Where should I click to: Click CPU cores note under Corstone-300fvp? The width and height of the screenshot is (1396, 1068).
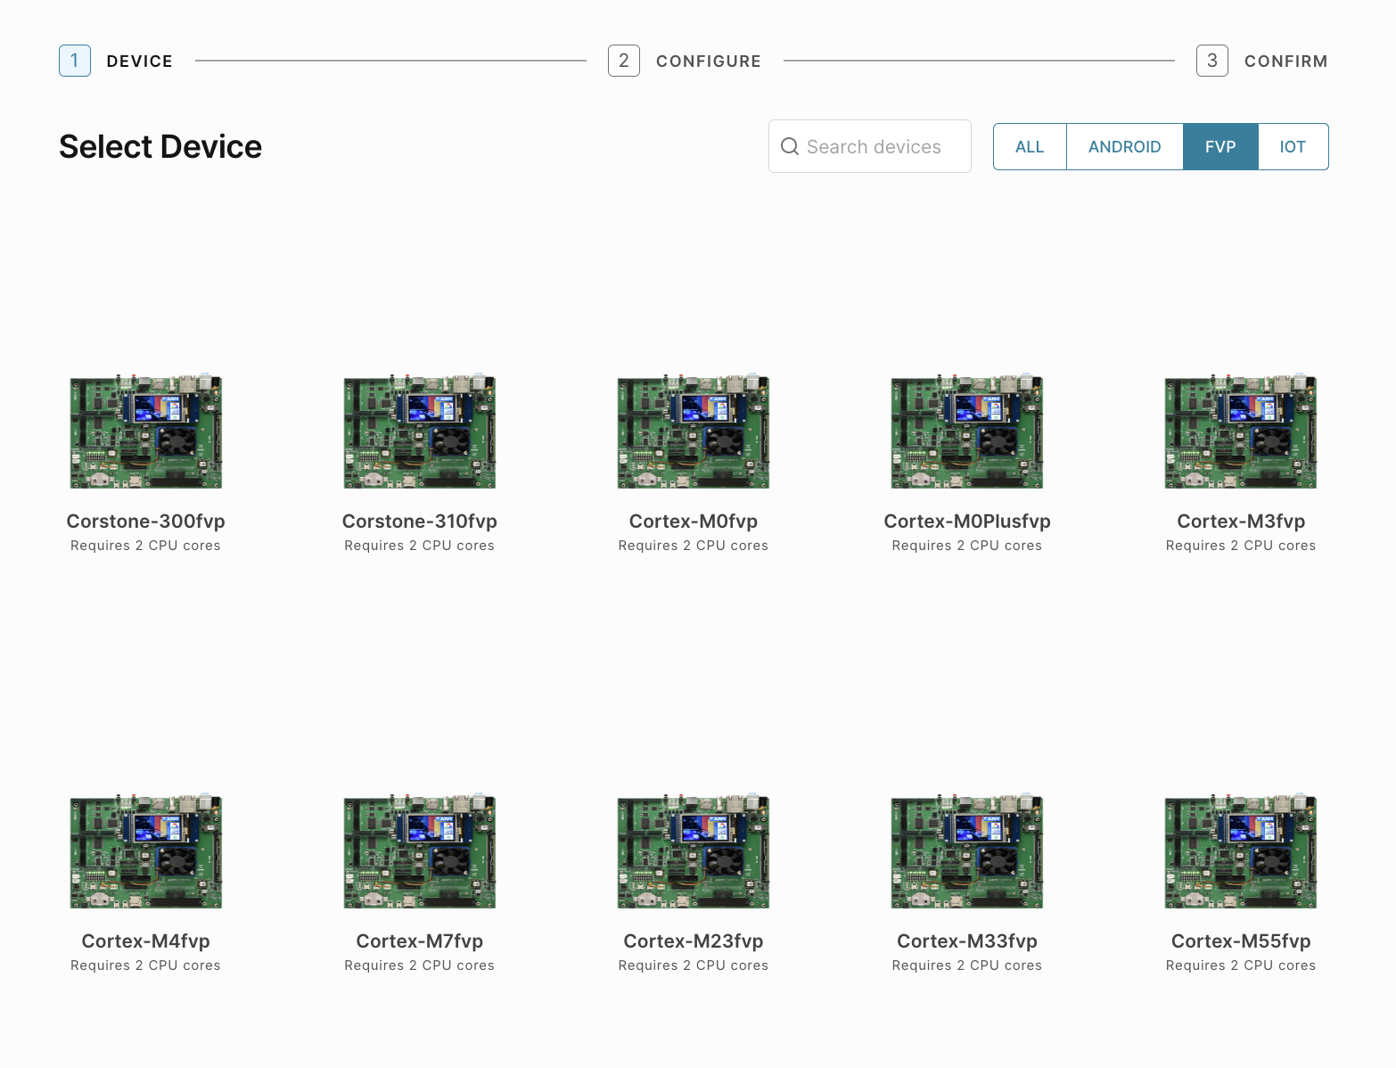point(146,546)
